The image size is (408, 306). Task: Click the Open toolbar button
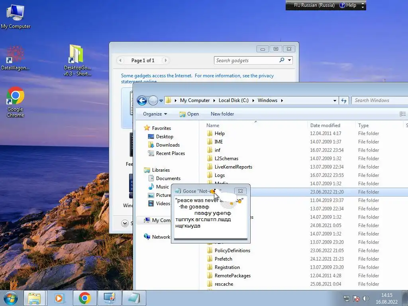[x=189, y=114]
